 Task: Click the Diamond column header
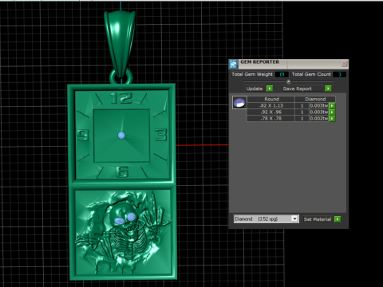(x=315, y=99)
